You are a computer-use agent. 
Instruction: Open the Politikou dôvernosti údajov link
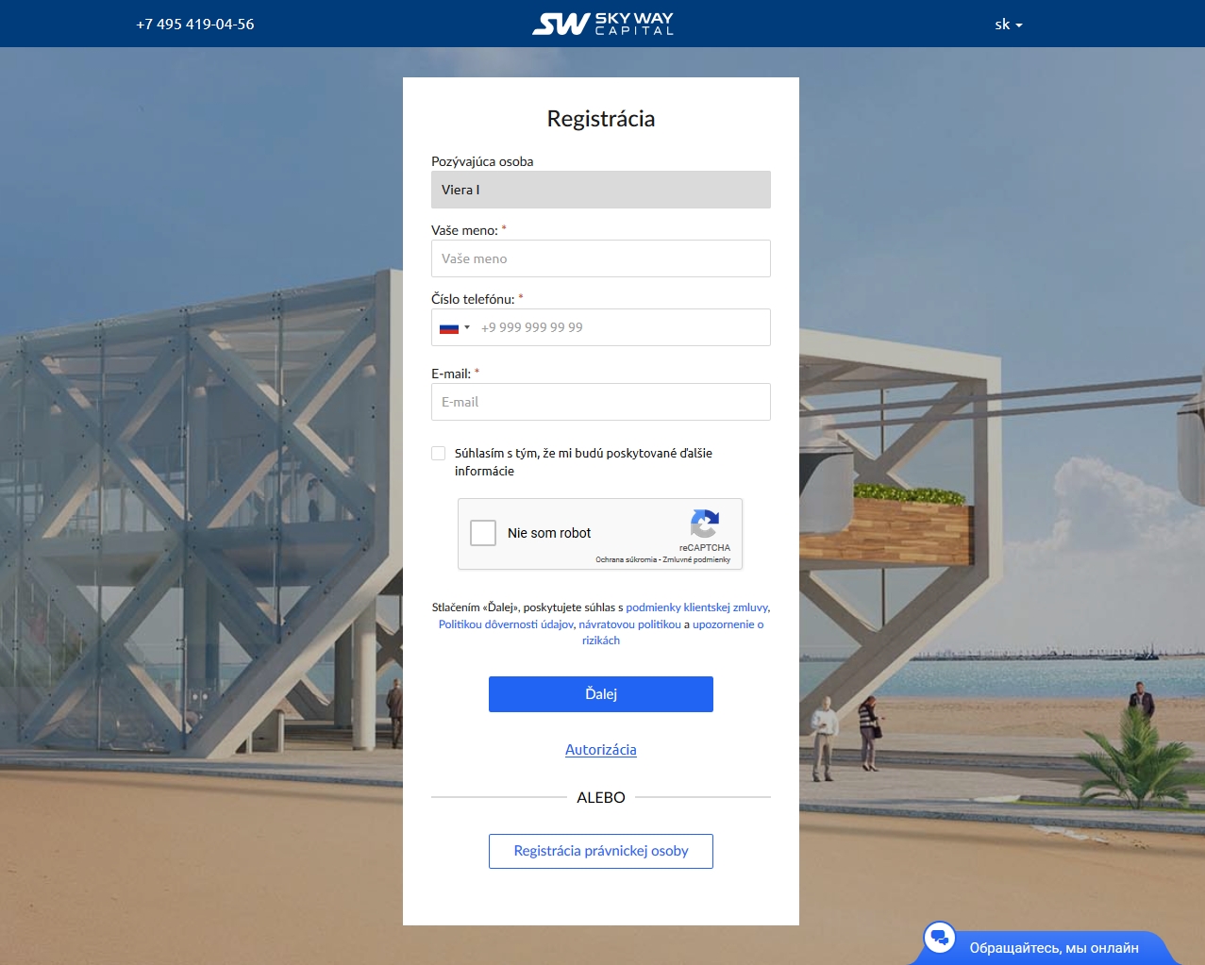[506, 624]
